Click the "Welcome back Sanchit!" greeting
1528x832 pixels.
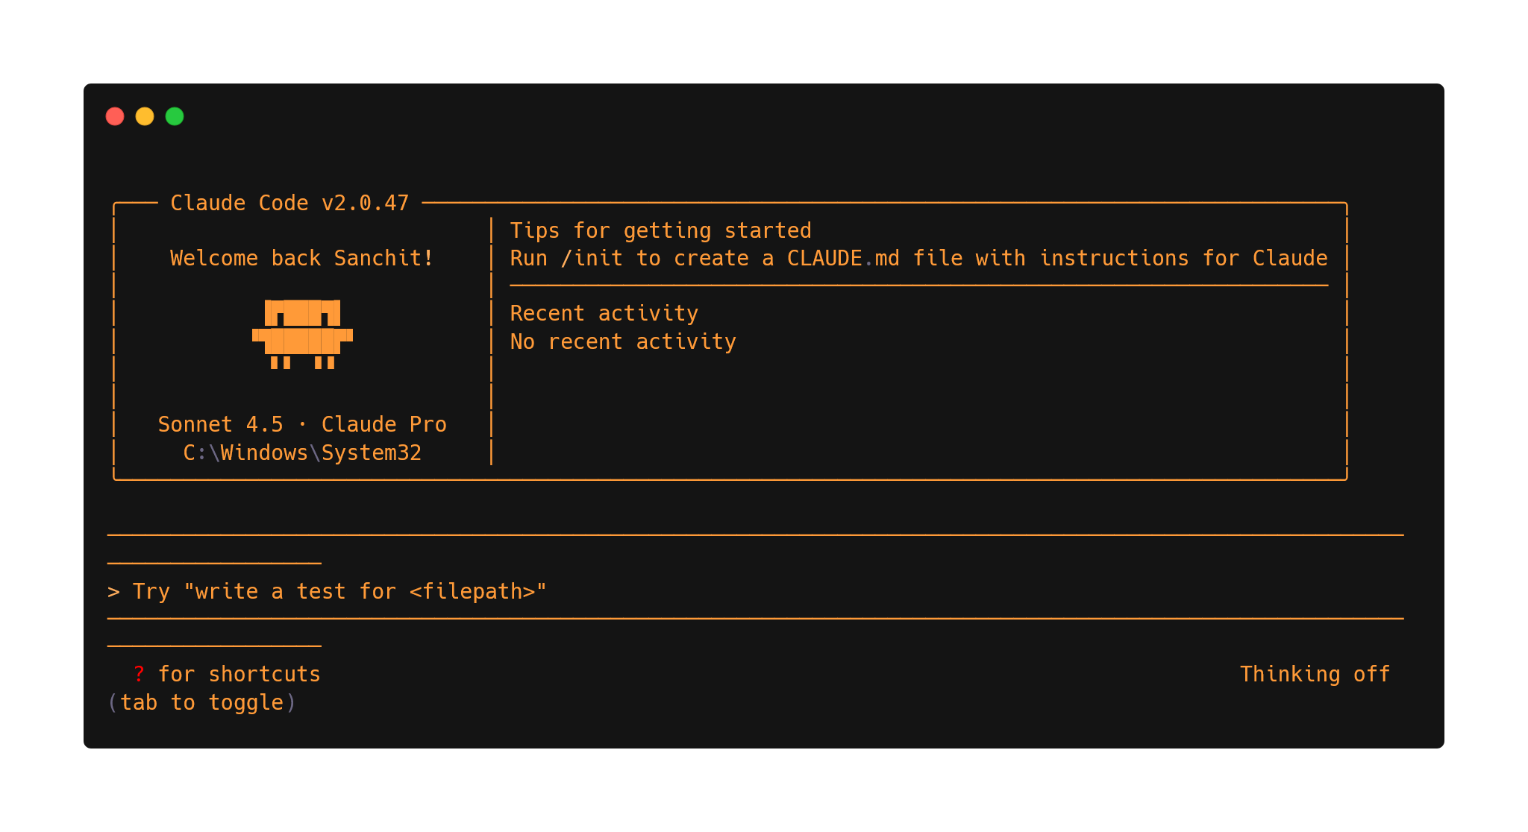301,259
